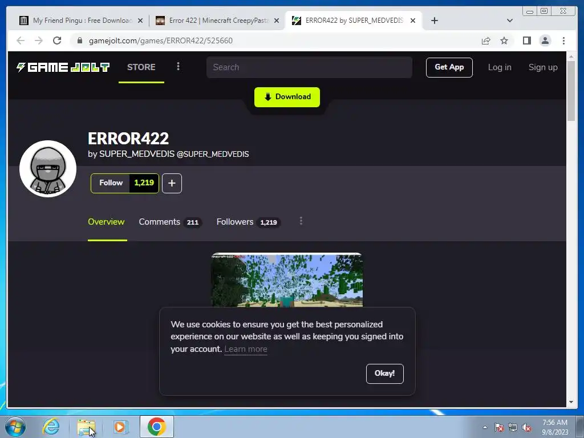Open the taskbar clock showing 7:56 AM
Screen dimensions: 584x438
click(x=555, y=427)
